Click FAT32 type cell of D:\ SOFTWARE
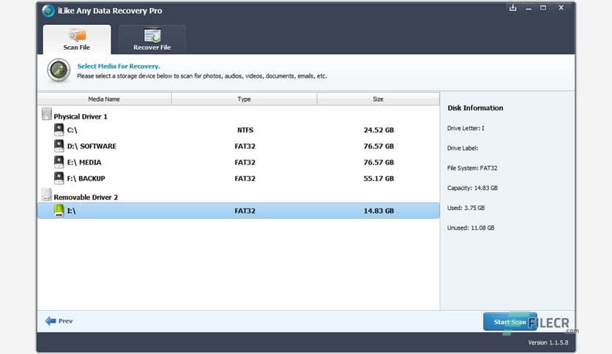Viewport: 612px width, 354px height. [x=245, y=146]
